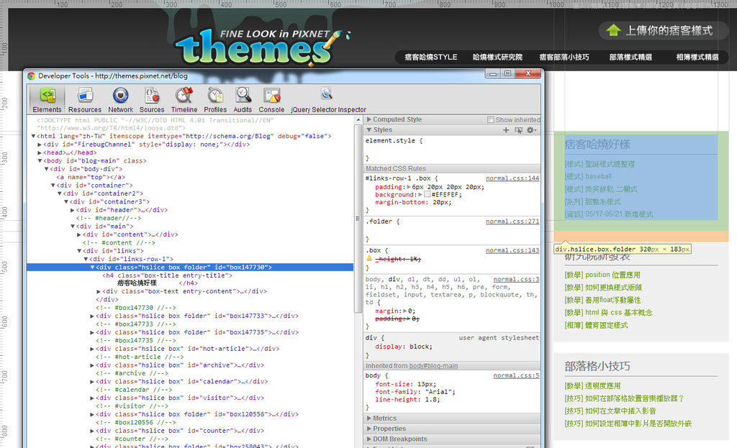Open the Timeline panel icon

click(184, 96)
